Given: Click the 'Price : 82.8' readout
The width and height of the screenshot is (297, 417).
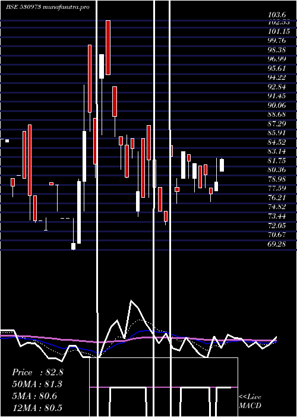Looking at the screenshot, I should coord(37,372).
